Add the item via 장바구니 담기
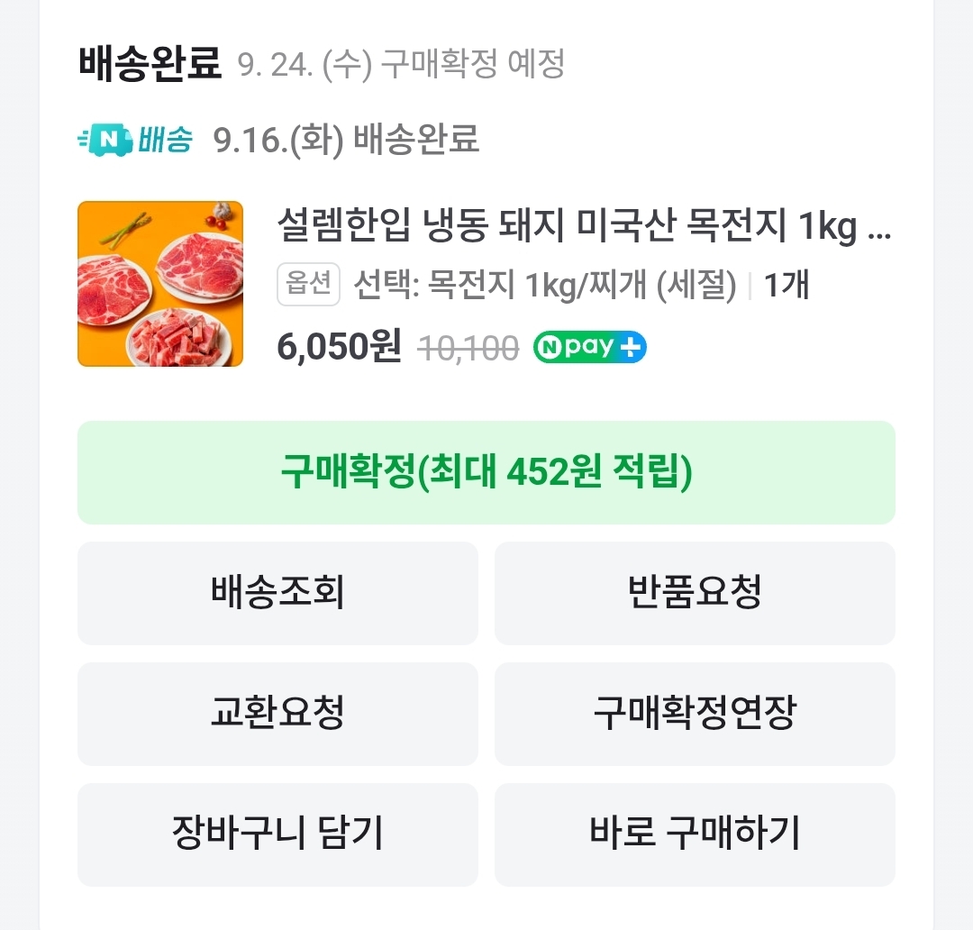Screen dimensions: 973x930 [x=277, y=834]
